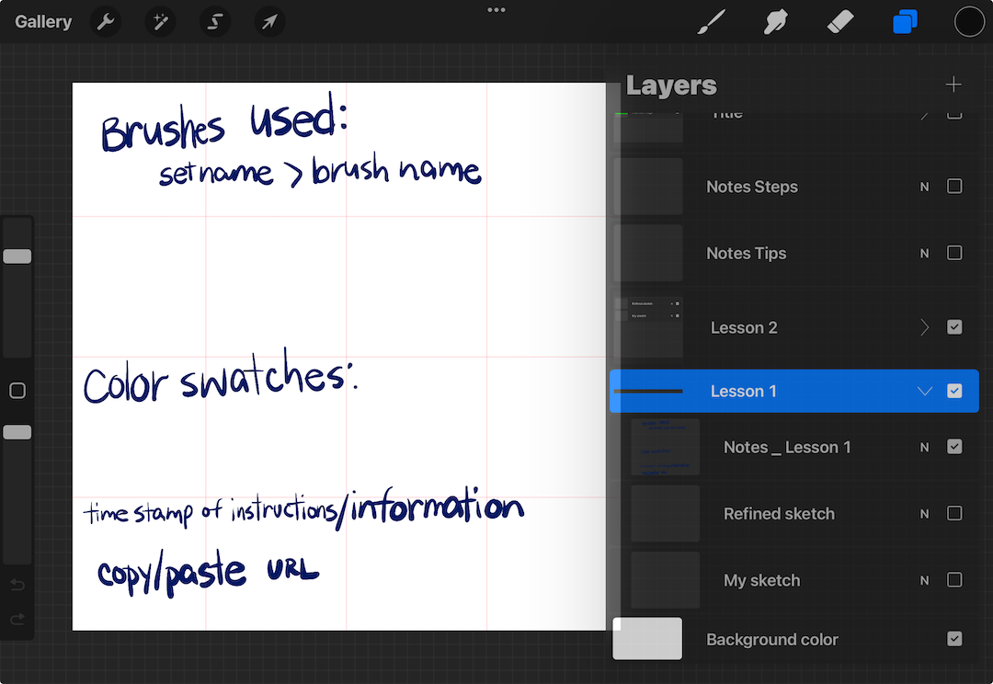
Task: Add a new layer with the plus button
Action: coord(953,85)
